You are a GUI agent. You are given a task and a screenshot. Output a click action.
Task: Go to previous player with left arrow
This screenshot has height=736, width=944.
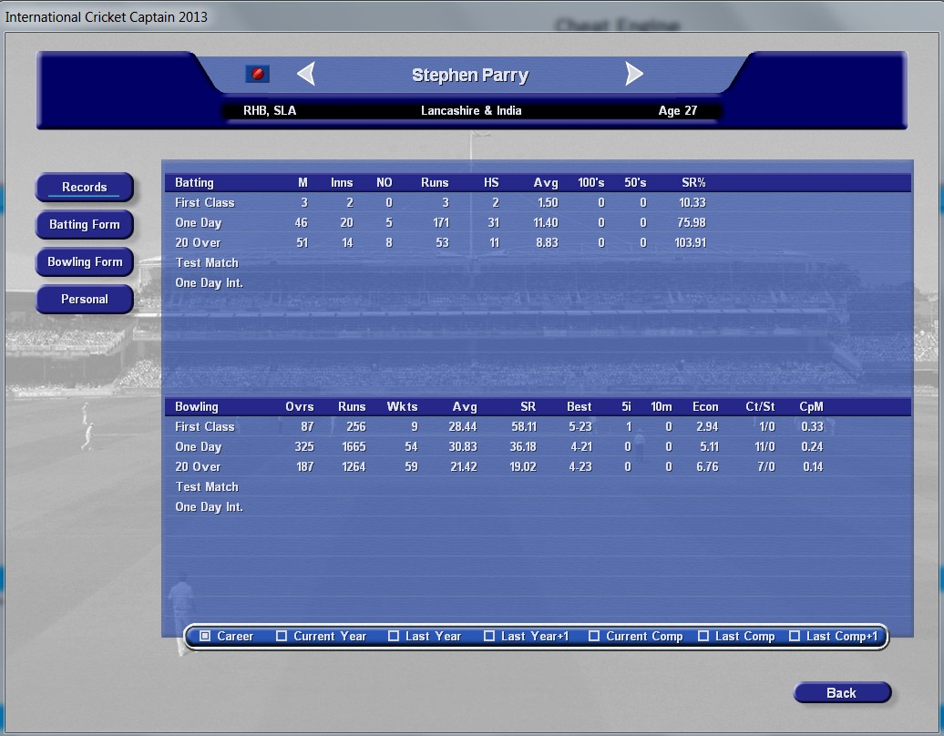coord(306,74)
